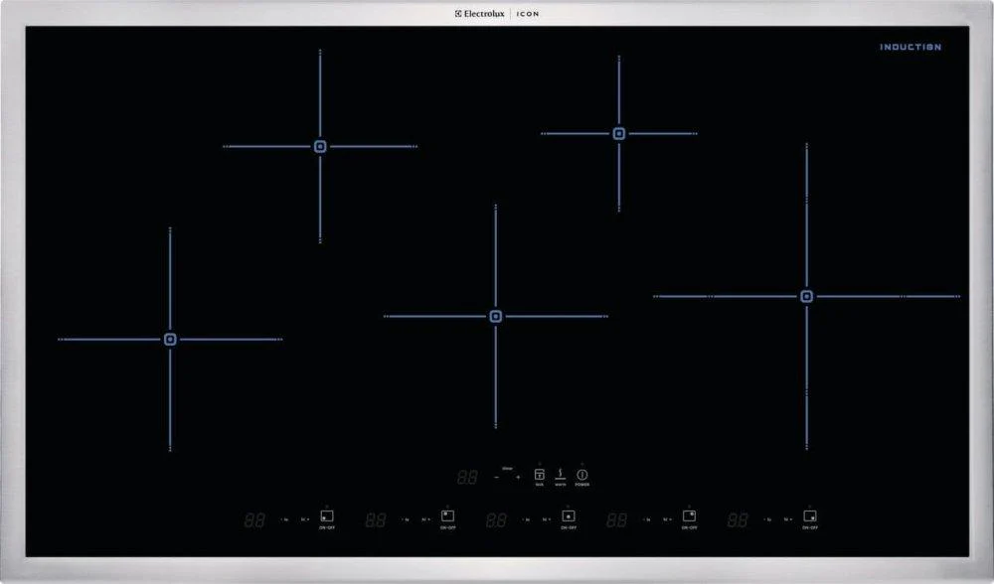
Task: Decrease timer with the minus key
Action: point(496,477)
